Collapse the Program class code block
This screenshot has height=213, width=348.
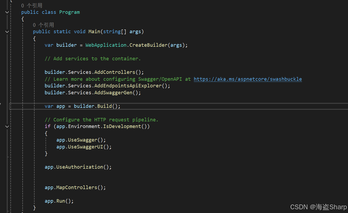7,12
